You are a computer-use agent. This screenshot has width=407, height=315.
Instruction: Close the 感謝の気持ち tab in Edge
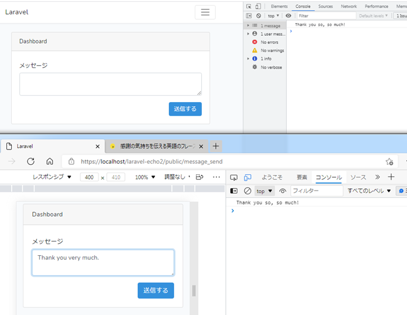pos(201,147)
